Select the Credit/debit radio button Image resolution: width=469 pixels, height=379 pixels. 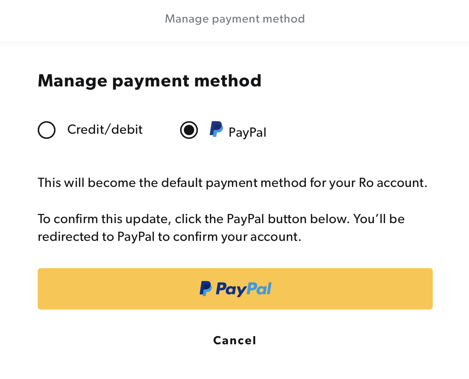pos(47,130)
